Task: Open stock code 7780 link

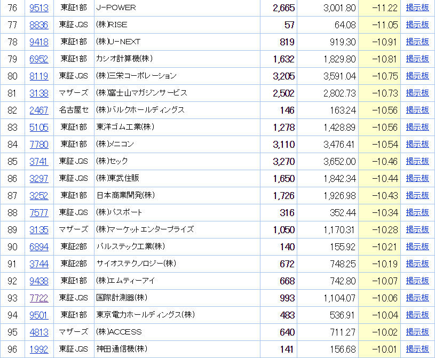Action: (x=39, y=145)
